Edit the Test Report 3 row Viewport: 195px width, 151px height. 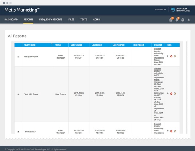175,131
